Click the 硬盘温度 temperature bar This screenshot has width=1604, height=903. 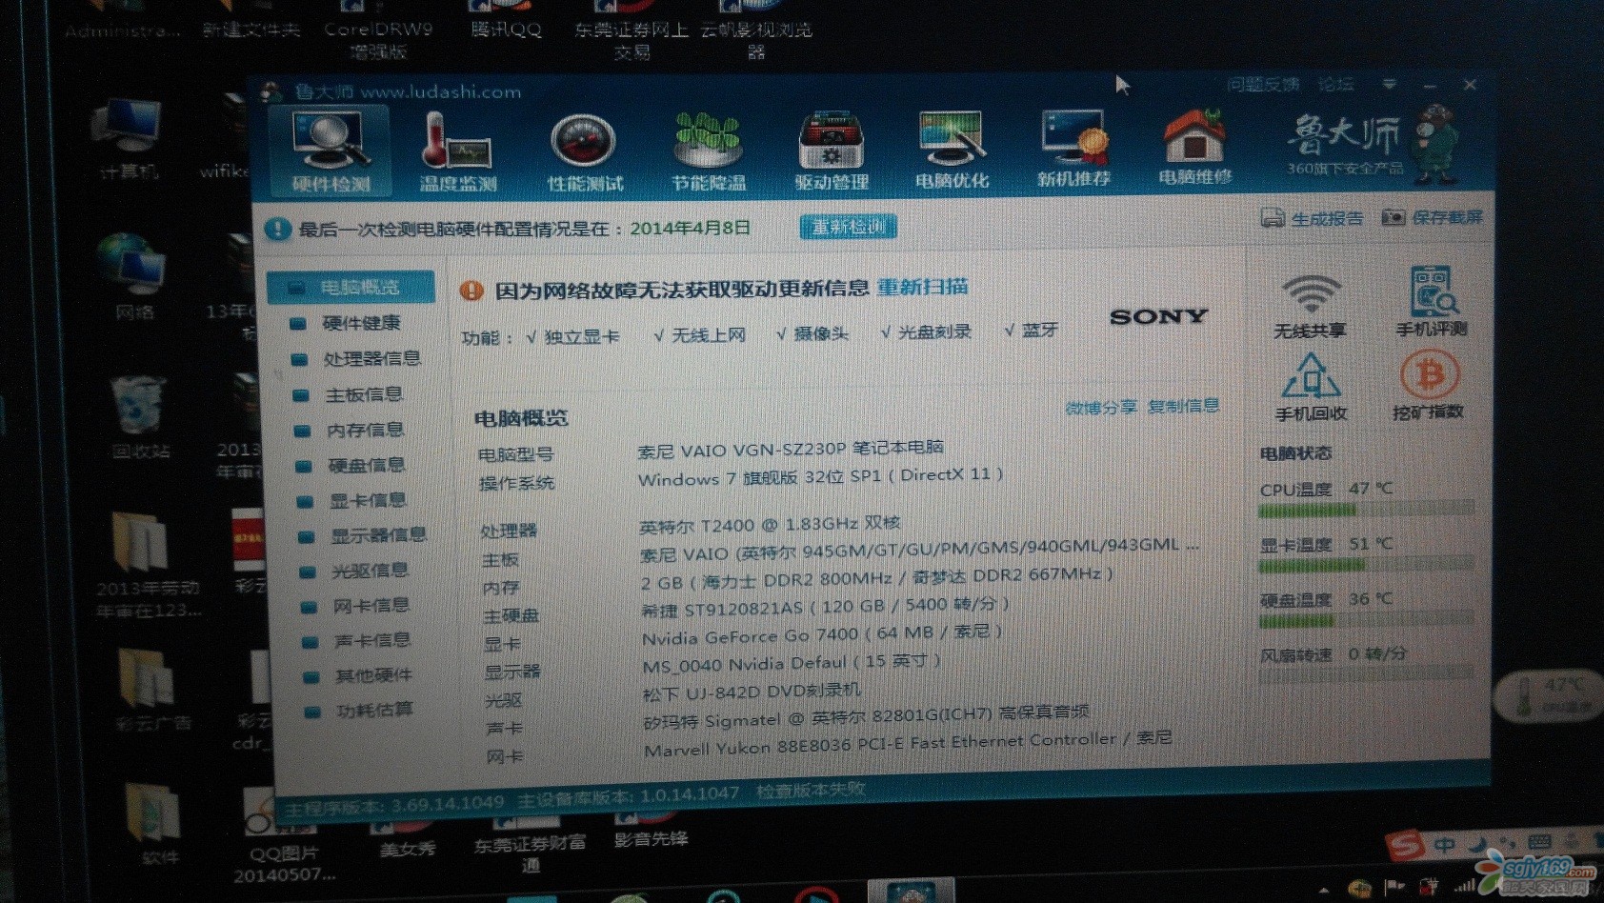(x=1366, y=621)
